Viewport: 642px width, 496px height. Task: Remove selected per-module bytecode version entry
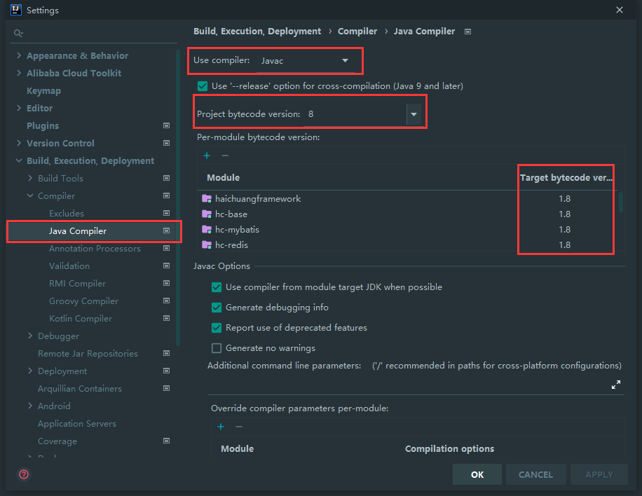pyautogui.click(x=225, y=156)
